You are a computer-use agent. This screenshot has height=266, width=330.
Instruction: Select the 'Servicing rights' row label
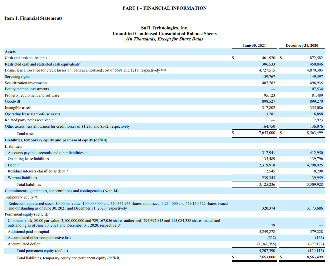pyautogui.click(x=17, y=77)
